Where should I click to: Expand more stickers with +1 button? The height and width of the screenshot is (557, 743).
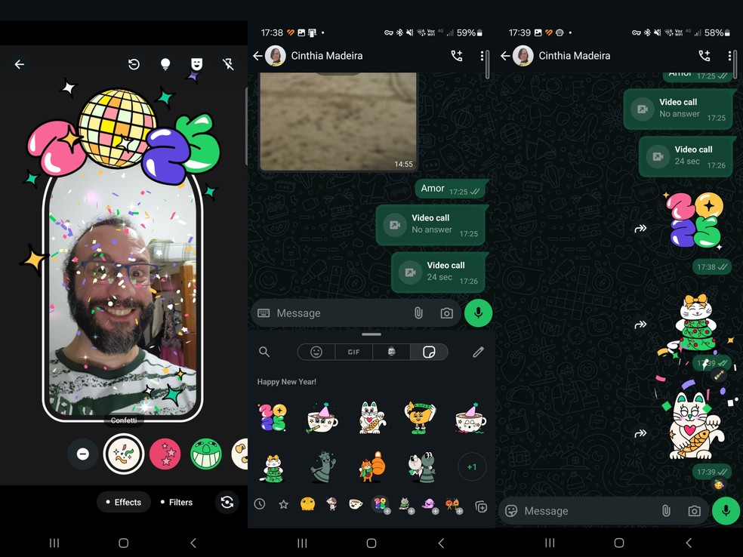point(472,467)
